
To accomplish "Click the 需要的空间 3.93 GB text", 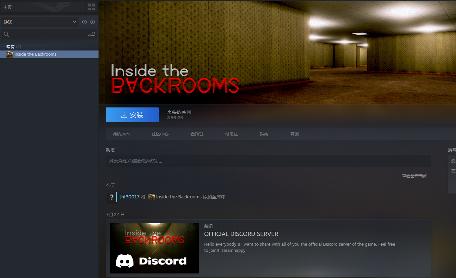I will click(179, 115).
